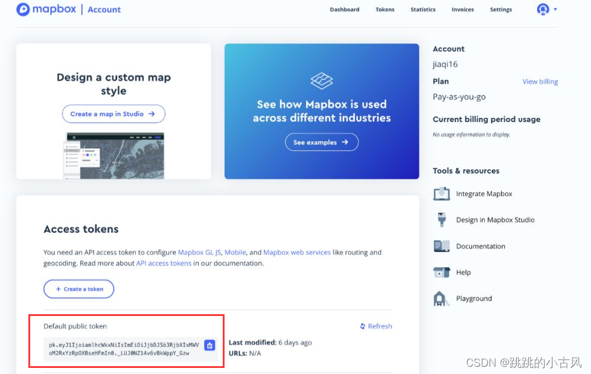Open the Help resource link
This screenshot has width=591, height=374.
[x=463, y=272]
